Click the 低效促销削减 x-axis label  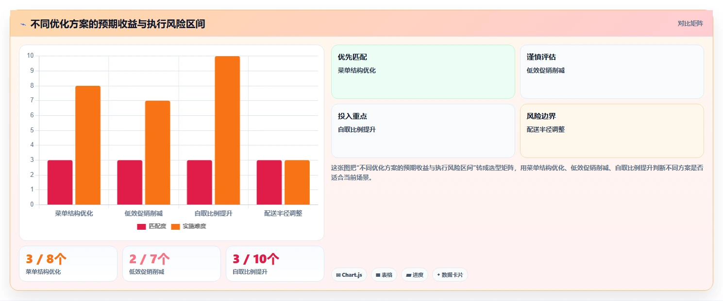pos(144,213)
